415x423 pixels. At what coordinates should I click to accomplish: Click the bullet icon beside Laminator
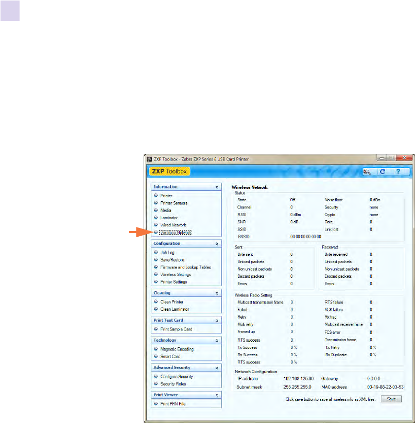(x=156, y=218)
